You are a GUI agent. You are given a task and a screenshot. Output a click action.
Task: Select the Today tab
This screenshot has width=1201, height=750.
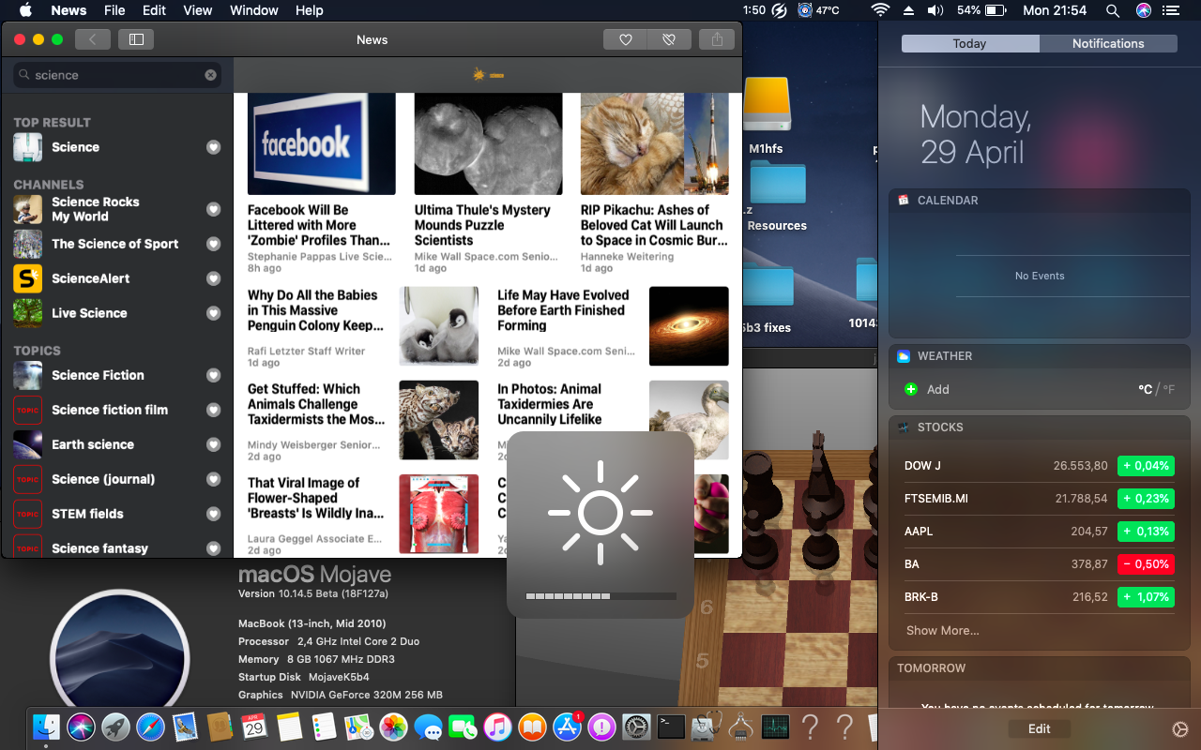970,43
